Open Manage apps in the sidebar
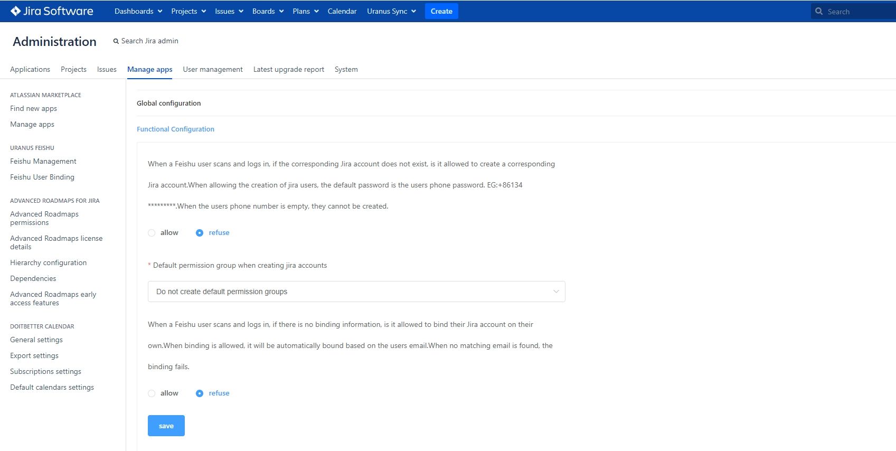Image resolution: width=896 pixels, height=451 pixels. click(32, 124)
